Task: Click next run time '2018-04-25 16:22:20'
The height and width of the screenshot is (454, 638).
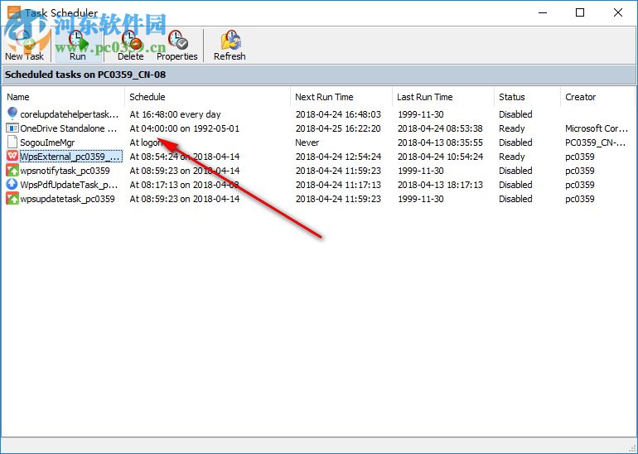Action: (x=338, y=128)
